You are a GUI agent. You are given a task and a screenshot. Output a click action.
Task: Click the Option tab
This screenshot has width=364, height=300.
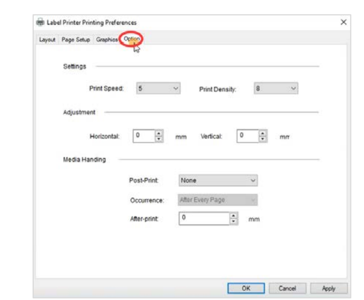point(132,39)
